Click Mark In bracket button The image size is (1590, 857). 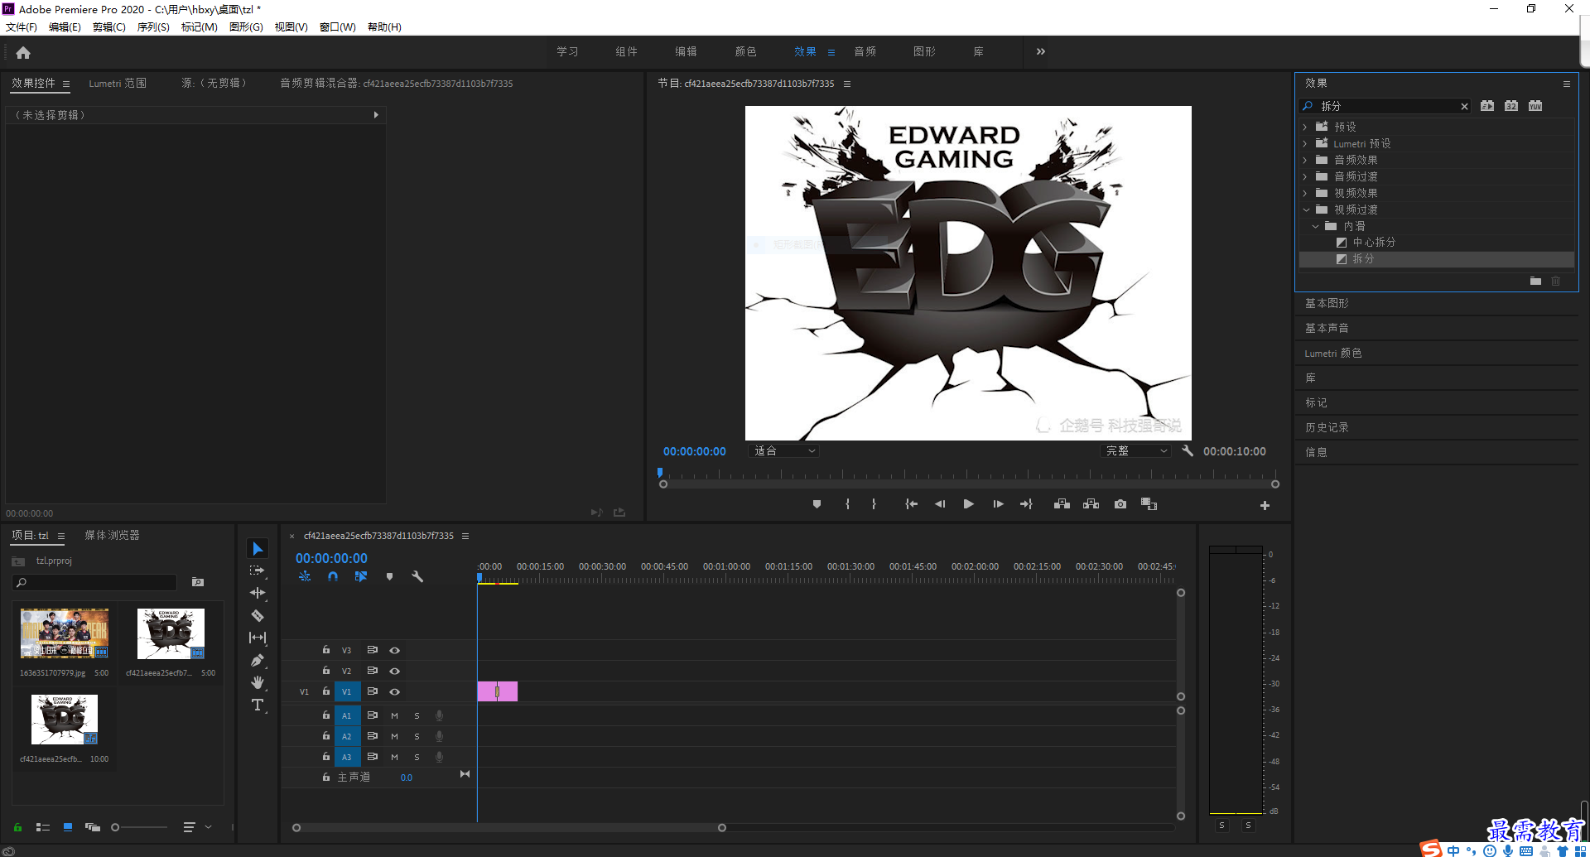847,504
